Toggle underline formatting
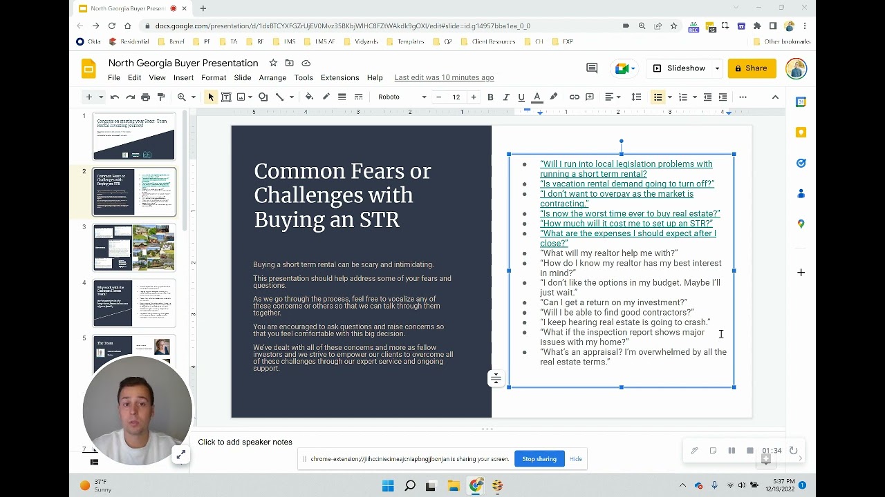Screen dimensions: 885x497 pos(521,97)
